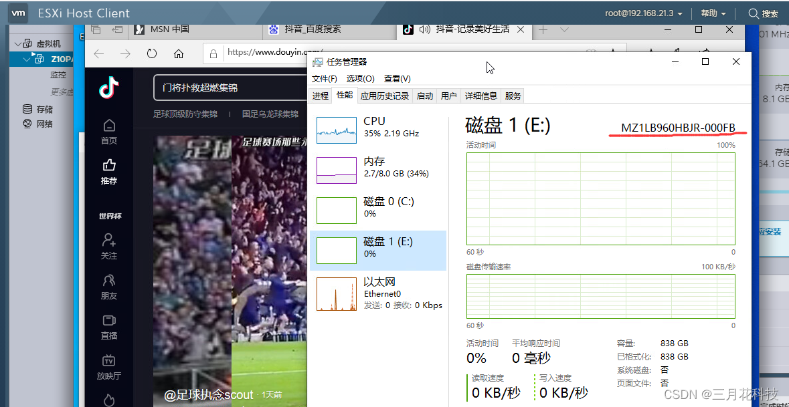Click the Douyin logo in sidebar

pyautogui.click(x=108, y=88)
